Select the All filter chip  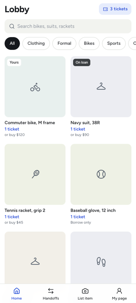pyautogui.click(x=12, y=43)
